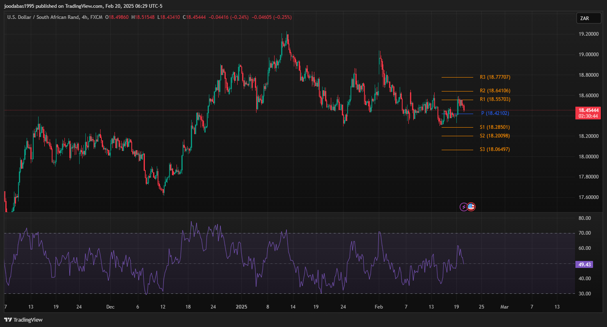Click the TradingView logo at bottom left

point(23,320)
